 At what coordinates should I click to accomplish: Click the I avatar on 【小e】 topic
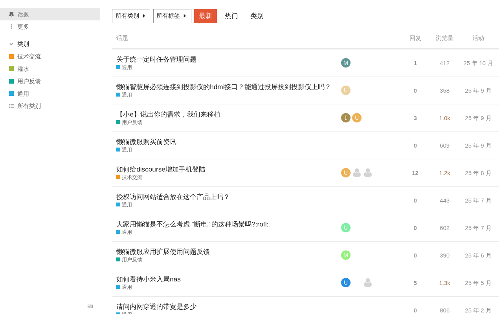pos(346,118)
